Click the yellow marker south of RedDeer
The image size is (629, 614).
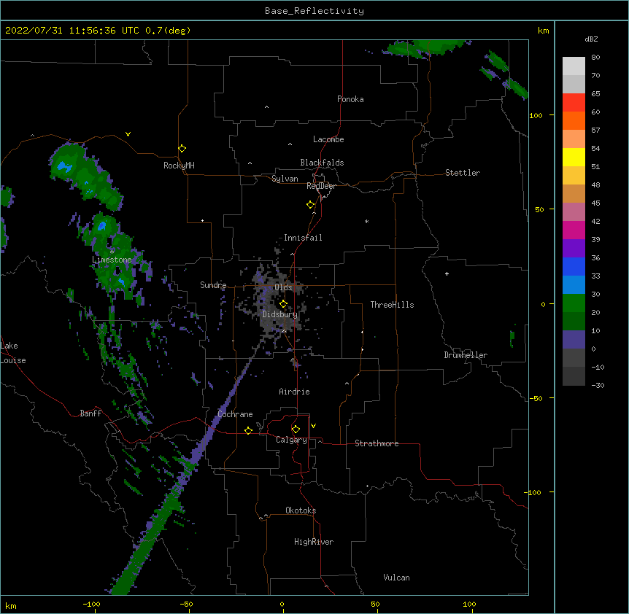[310, 205]
